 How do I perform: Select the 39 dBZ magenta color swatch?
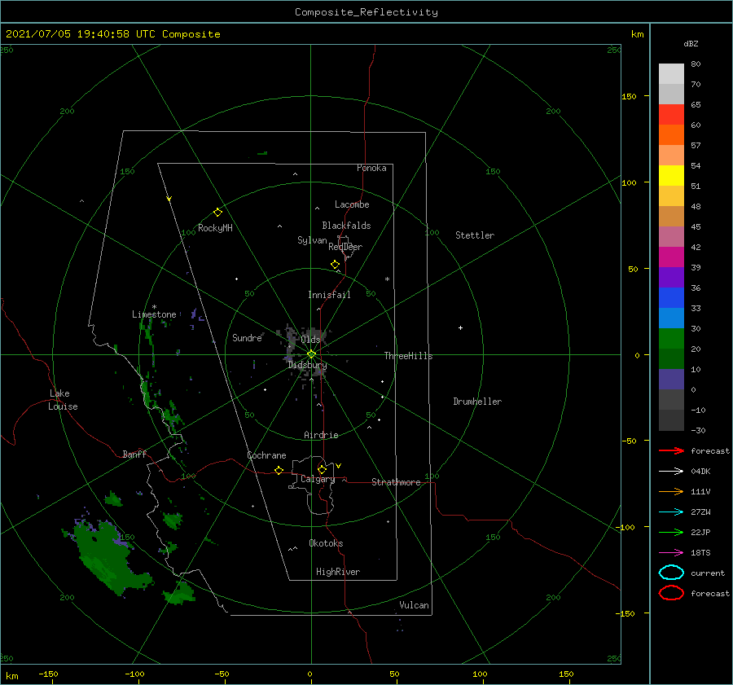coord(671,257)
